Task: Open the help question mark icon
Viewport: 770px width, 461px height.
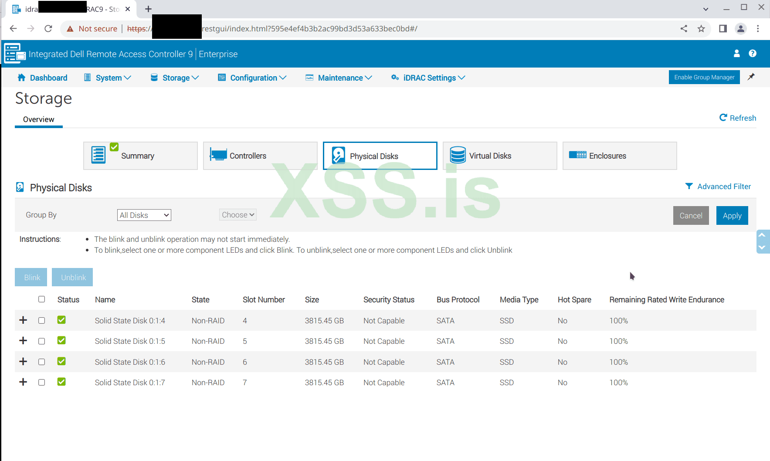Action: (x=752, y=54)
